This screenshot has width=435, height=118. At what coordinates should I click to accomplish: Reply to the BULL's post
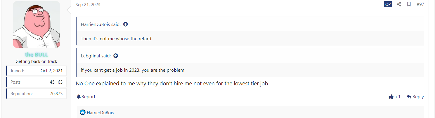(415, 97)
